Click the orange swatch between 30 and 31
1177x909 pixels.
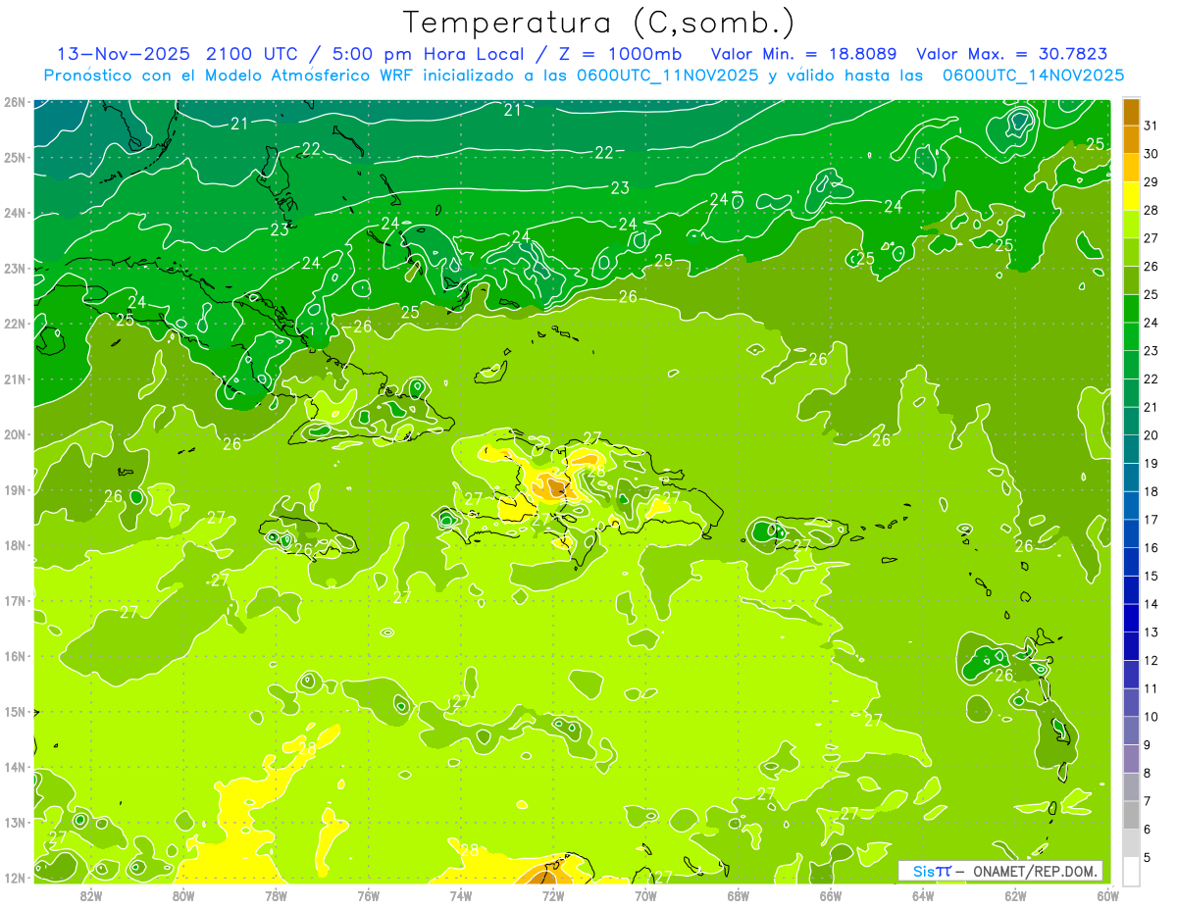(x=1132, y=139)
